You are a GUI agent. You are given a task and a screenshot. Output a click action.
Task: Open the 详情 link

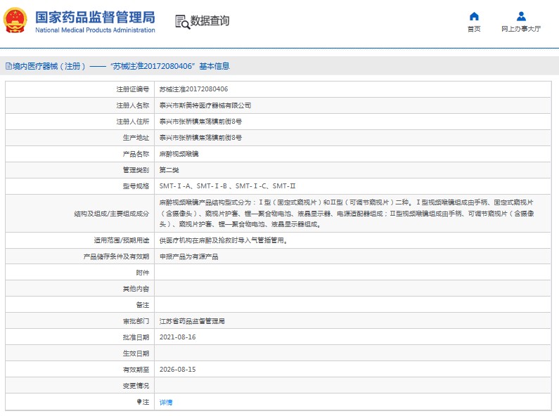point(165,403)
